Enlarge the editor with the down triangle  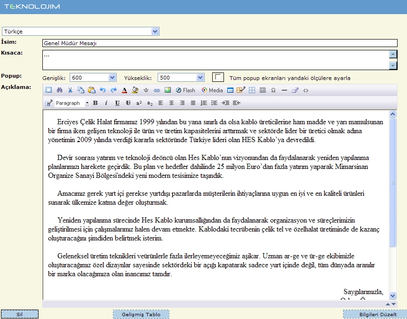pyautogui.click(x=393, y=304)
